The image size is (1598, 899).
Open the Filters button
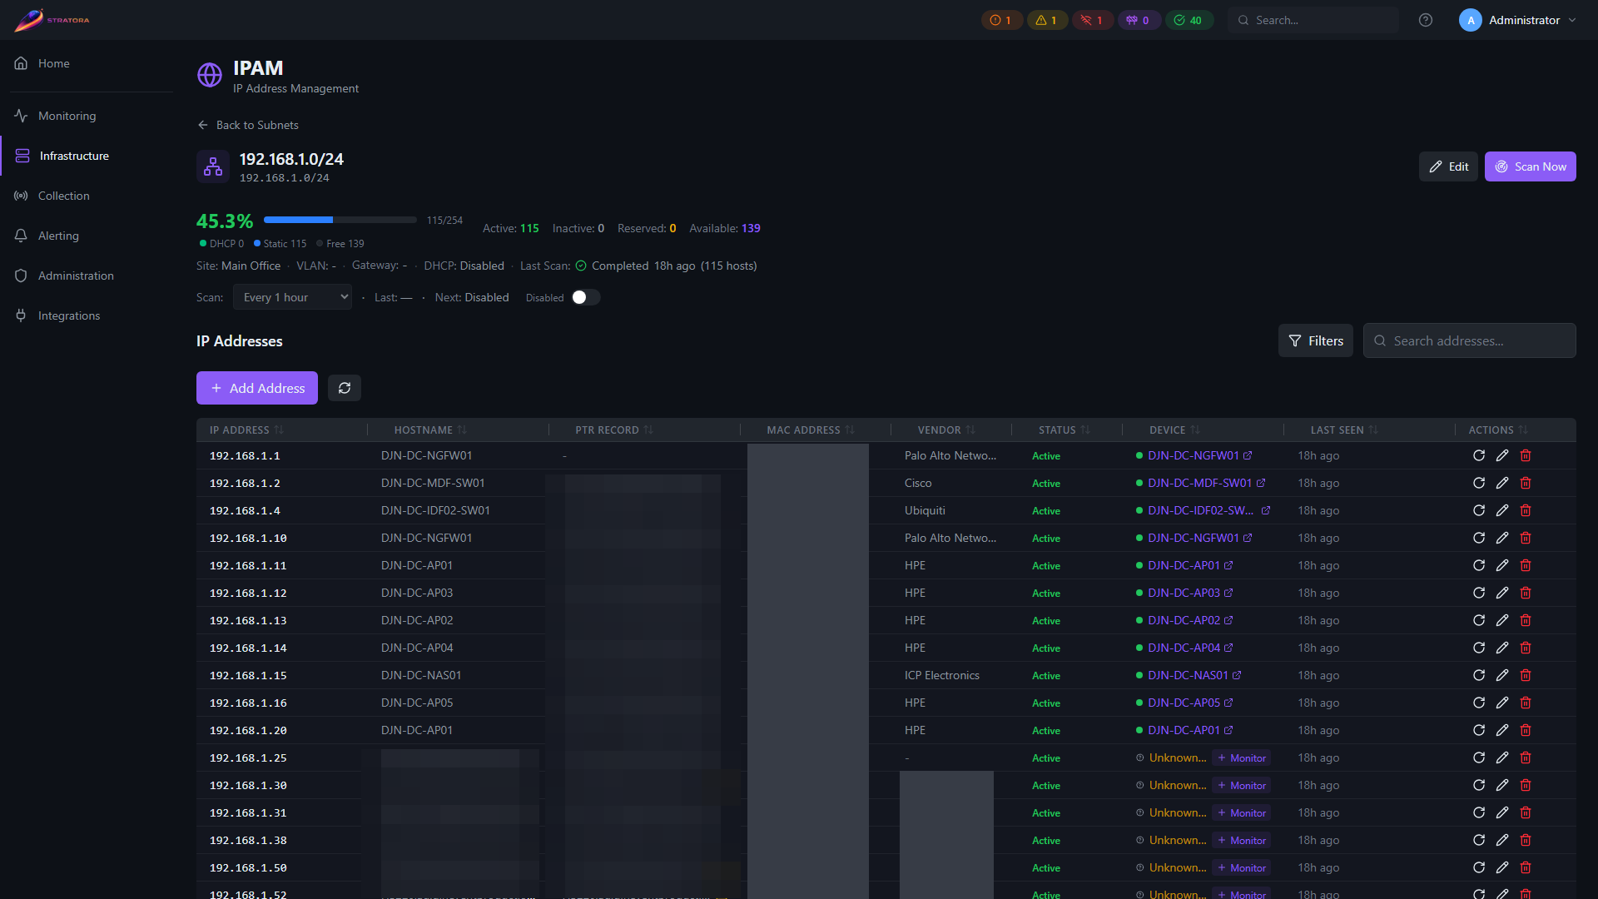point(1316,340)
